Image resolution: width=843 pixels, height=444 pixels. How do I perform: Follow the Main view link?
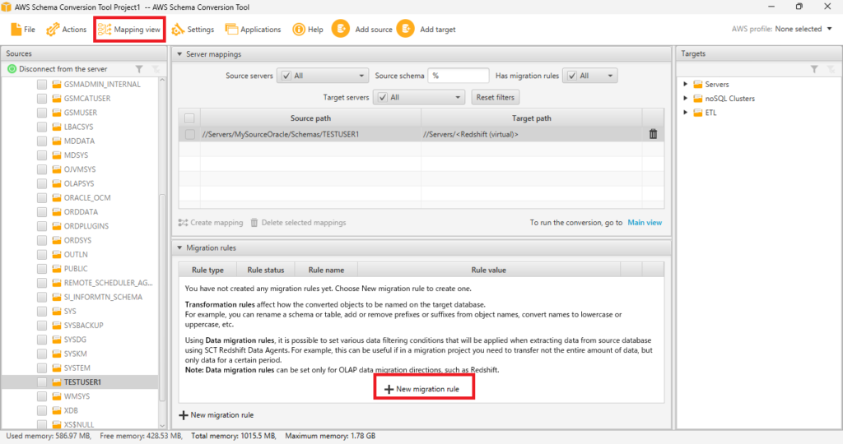(x=644, y=223)
